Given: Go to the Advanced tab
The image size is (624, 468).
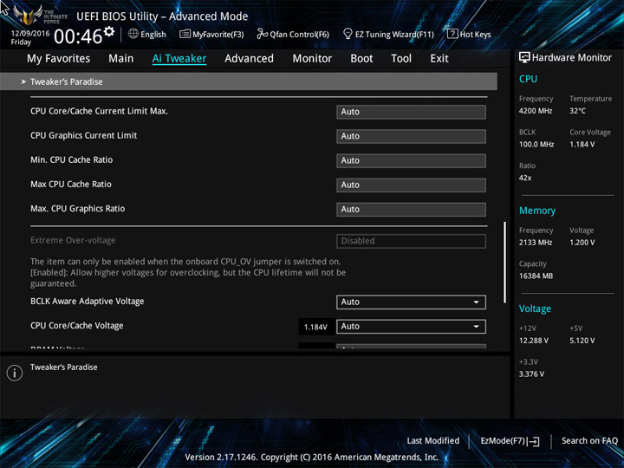Looking at the screenshot, I should point(249,59).
